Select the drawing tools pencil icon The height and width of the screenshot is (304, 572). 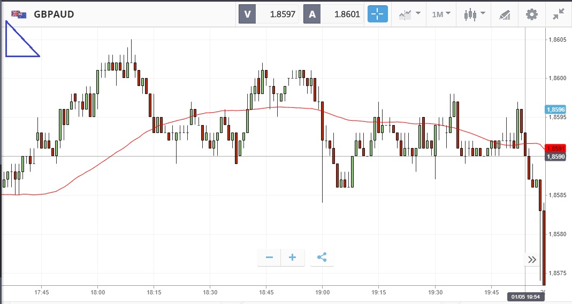coord(504,14)
